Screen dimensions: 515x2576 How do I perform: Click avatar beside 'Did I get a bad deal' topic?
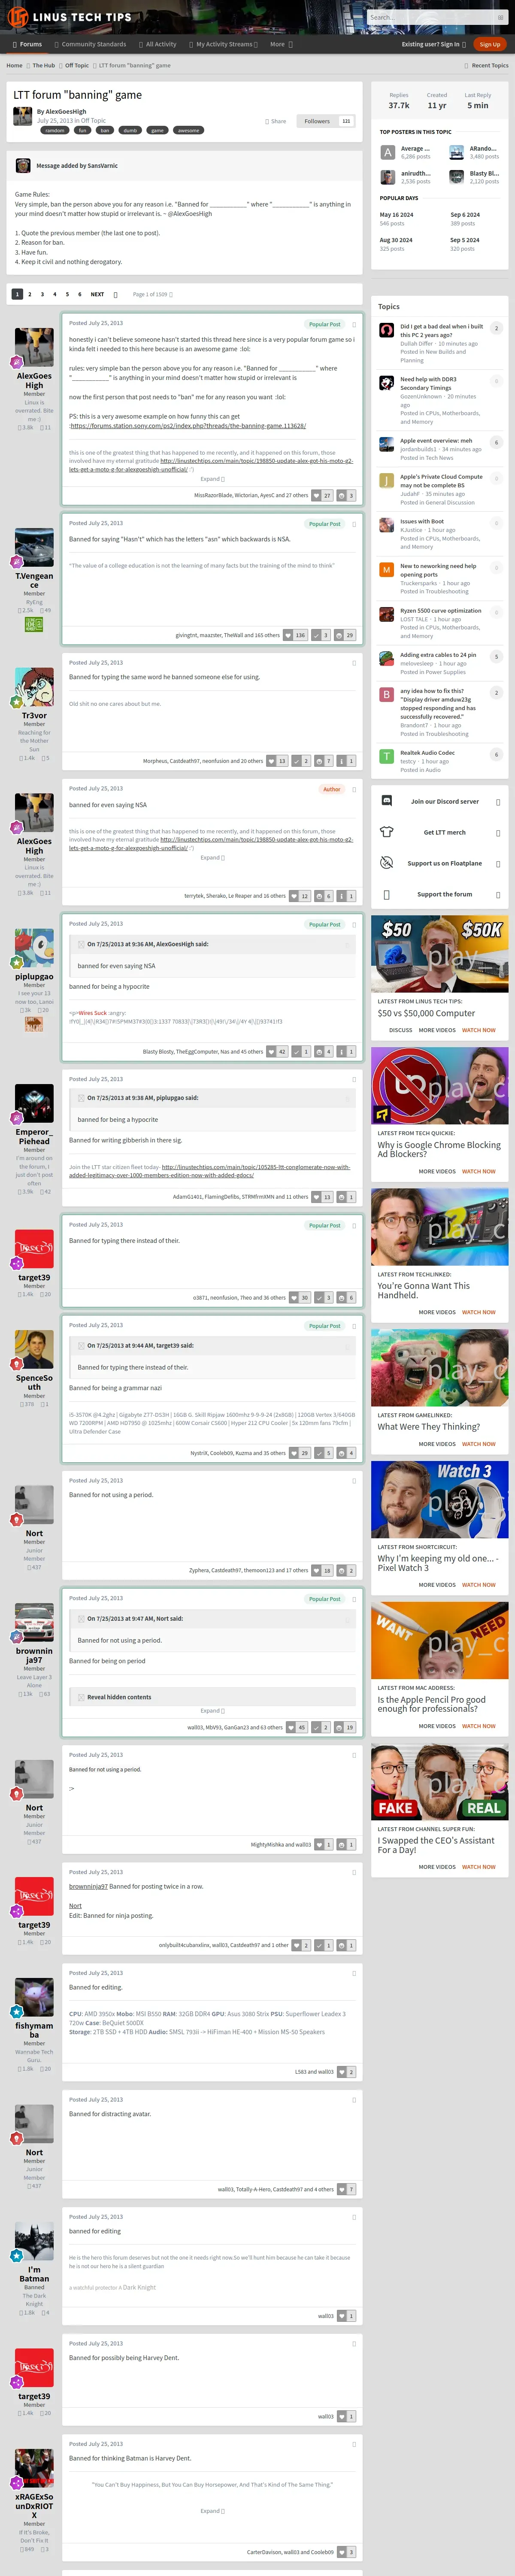point(387,330)
